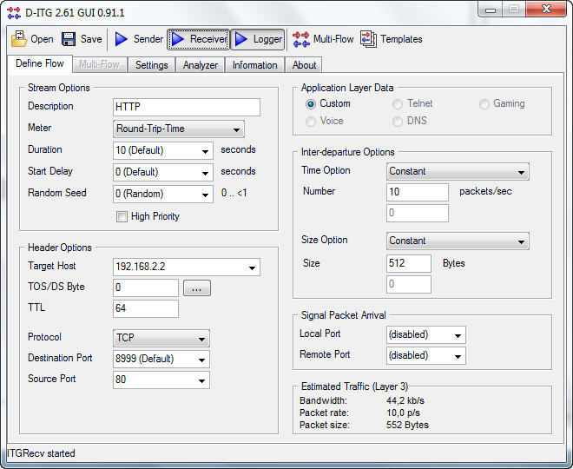Click the TOS/DS Byte ellipsis button
Image resolution: width=573 pixels, height=469 pixels.
[196, 288]
